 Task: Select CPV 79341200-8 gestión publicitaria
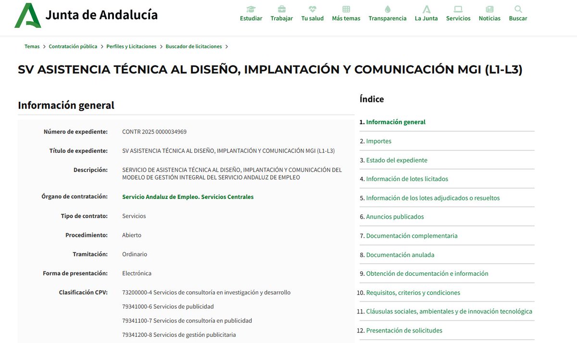pyautogui.click(x=179, y=335)
